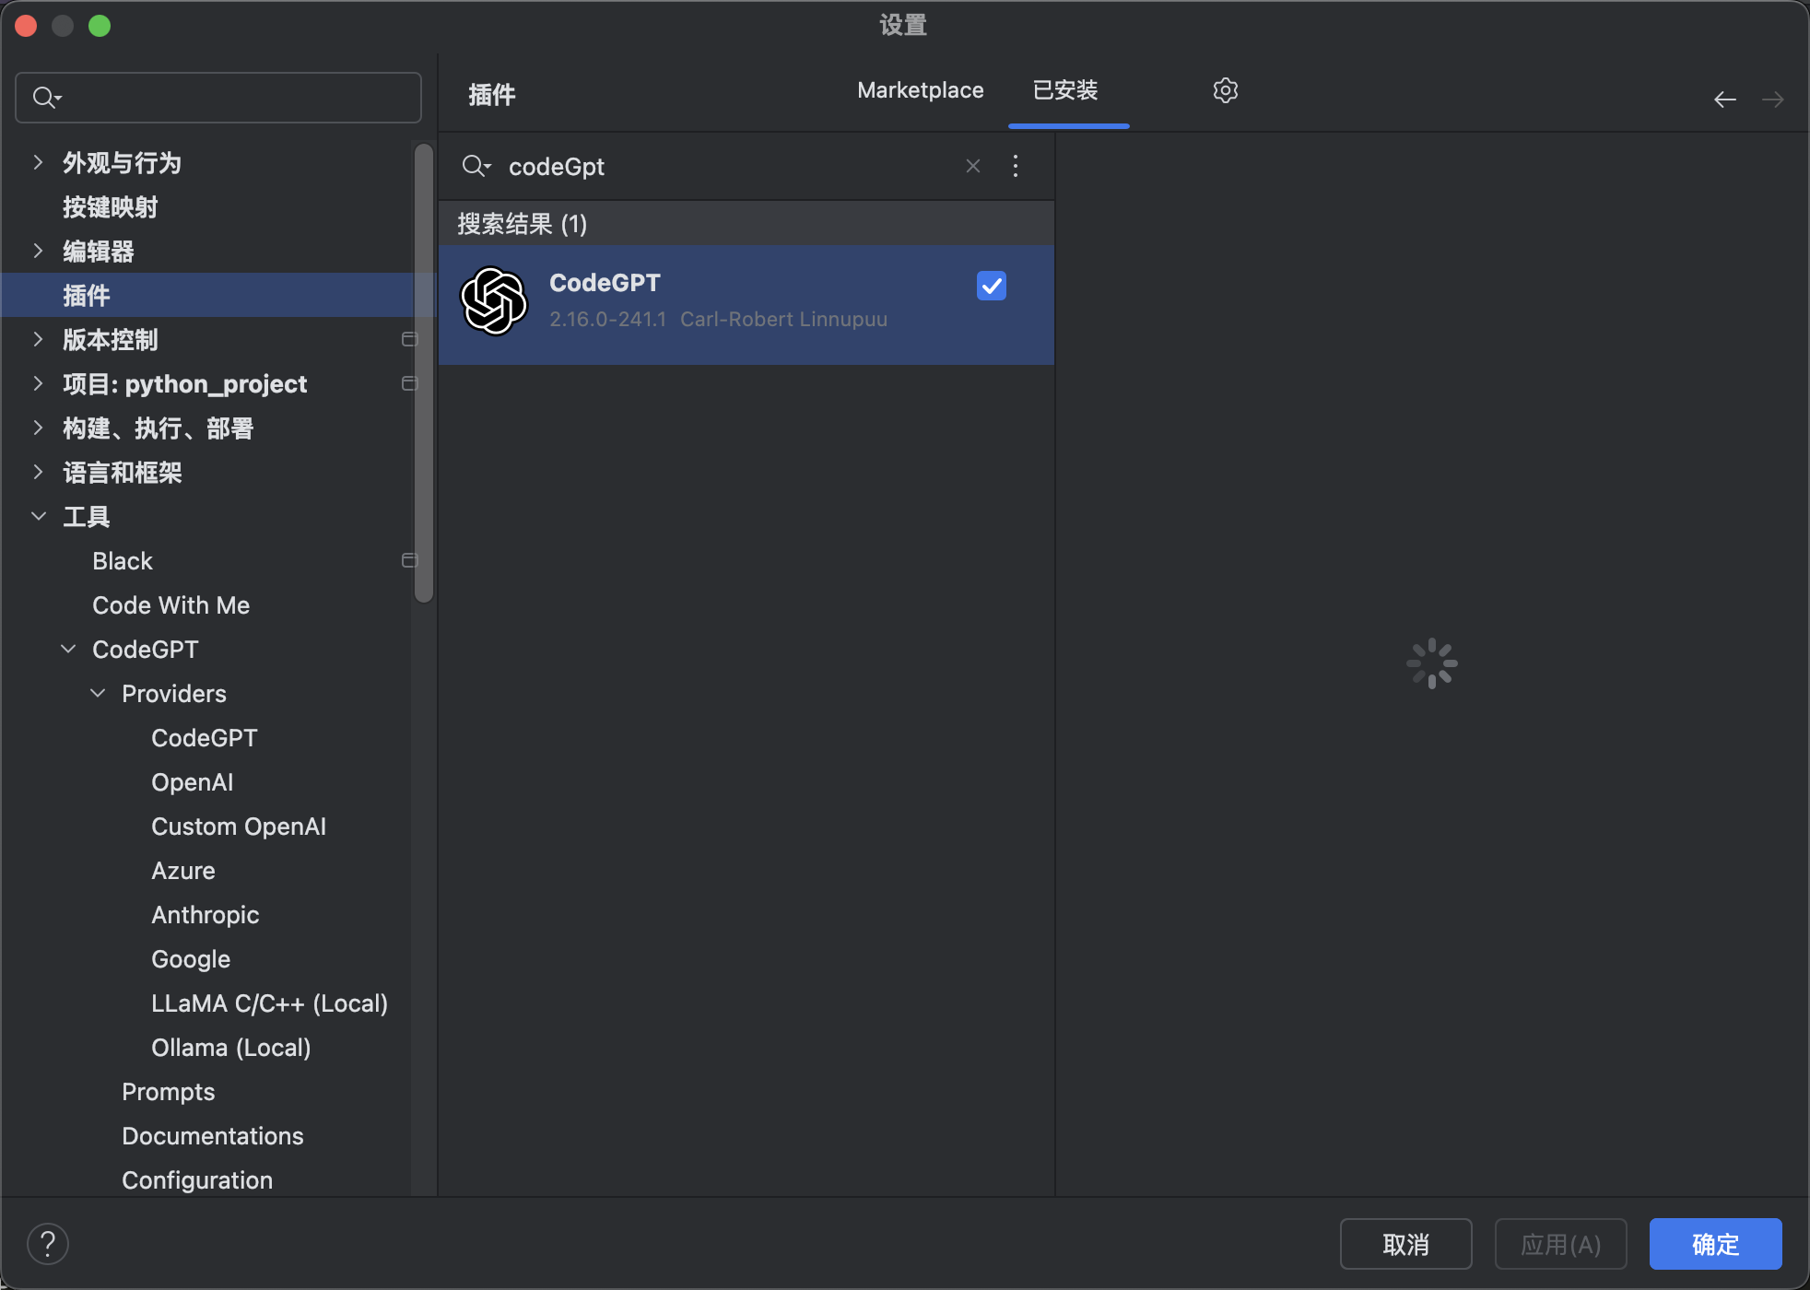
Task: Open help via the question mark icon
Action: [x=50, y=1243]
